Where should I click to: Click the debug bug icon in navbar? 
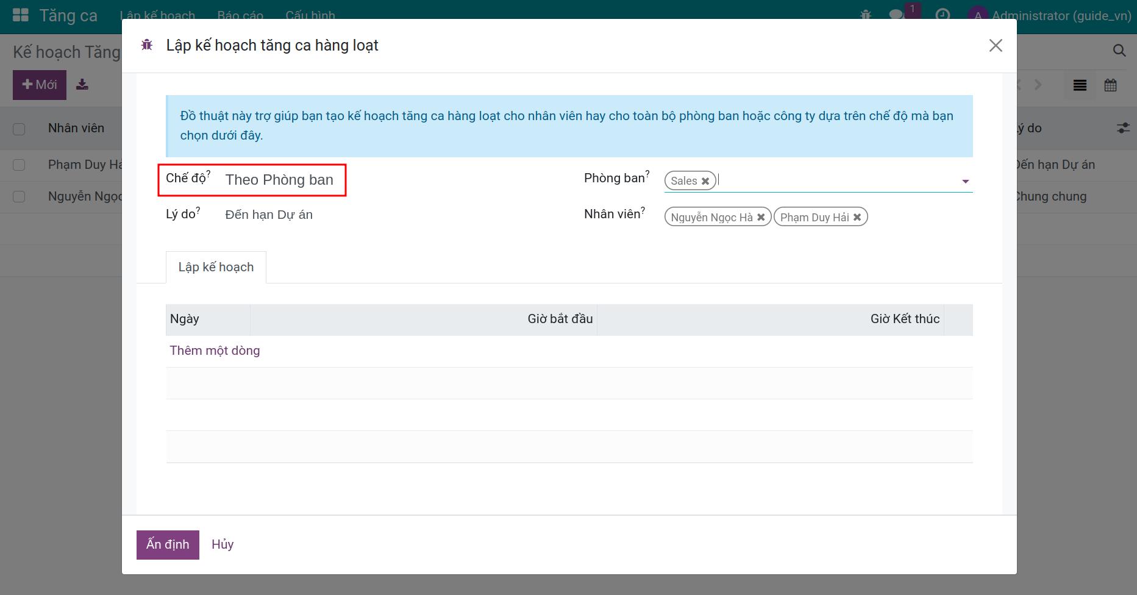[x=865, y=15]
